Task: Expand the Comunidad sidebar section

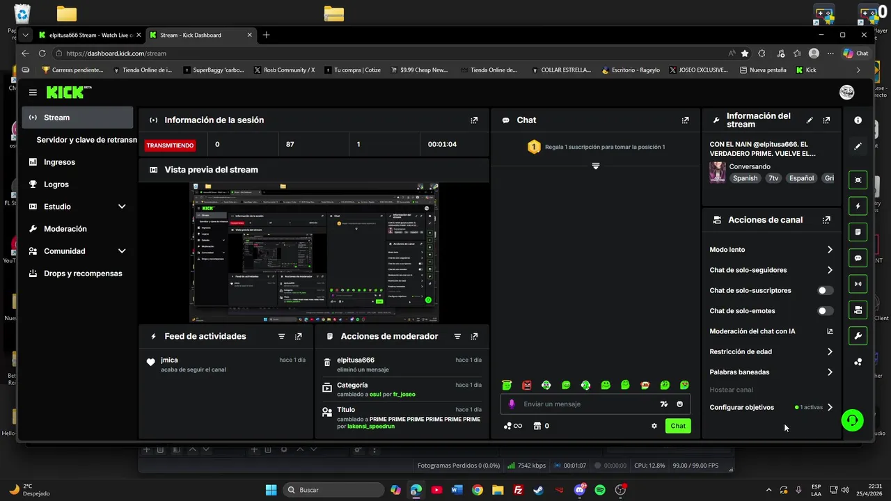Action: click(122, 251)
